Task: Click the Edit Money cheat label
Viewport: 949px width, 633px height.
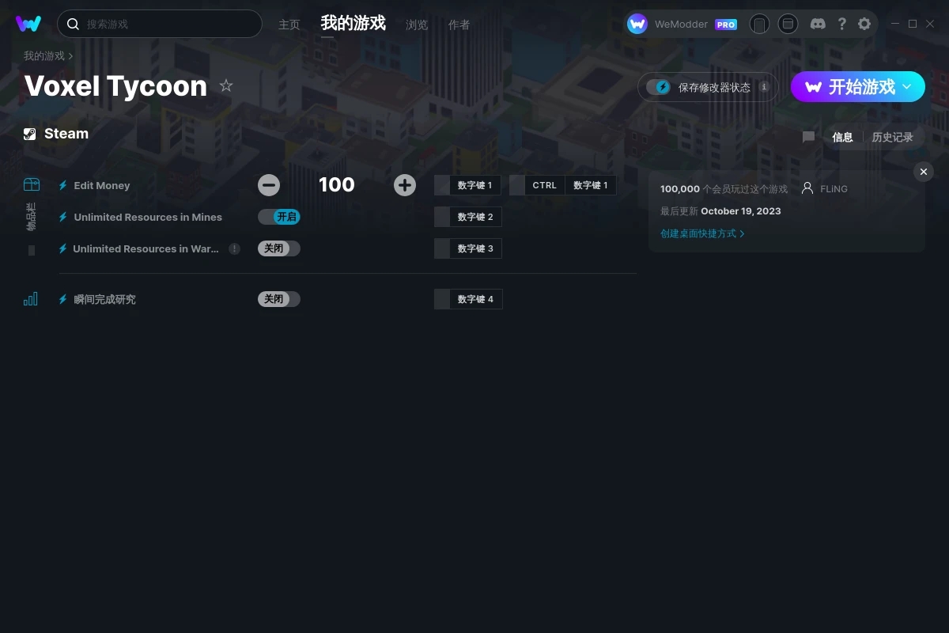Action: 102,185
